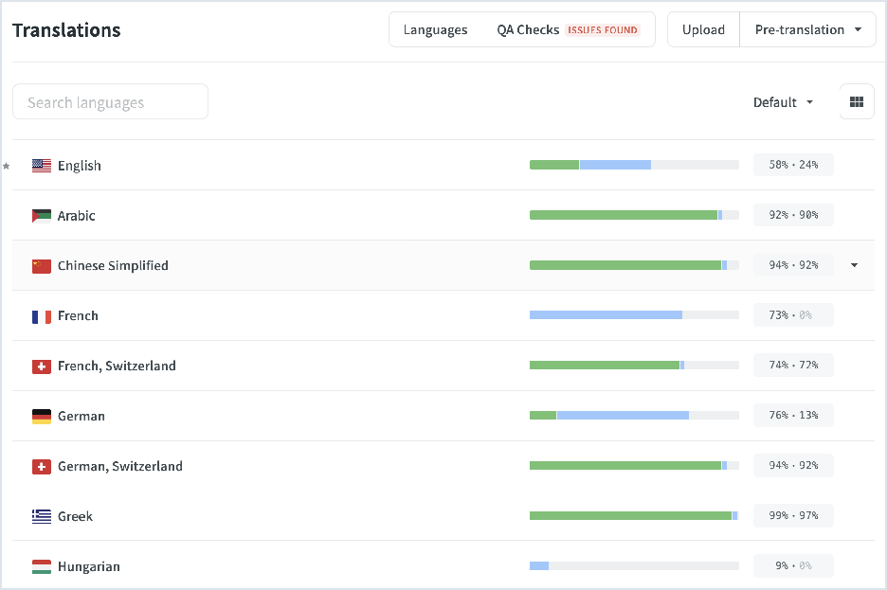Open the Default sort dropdown
This screenshot has width=887, height=590.
pyautogui.click(x=783, y=102)
